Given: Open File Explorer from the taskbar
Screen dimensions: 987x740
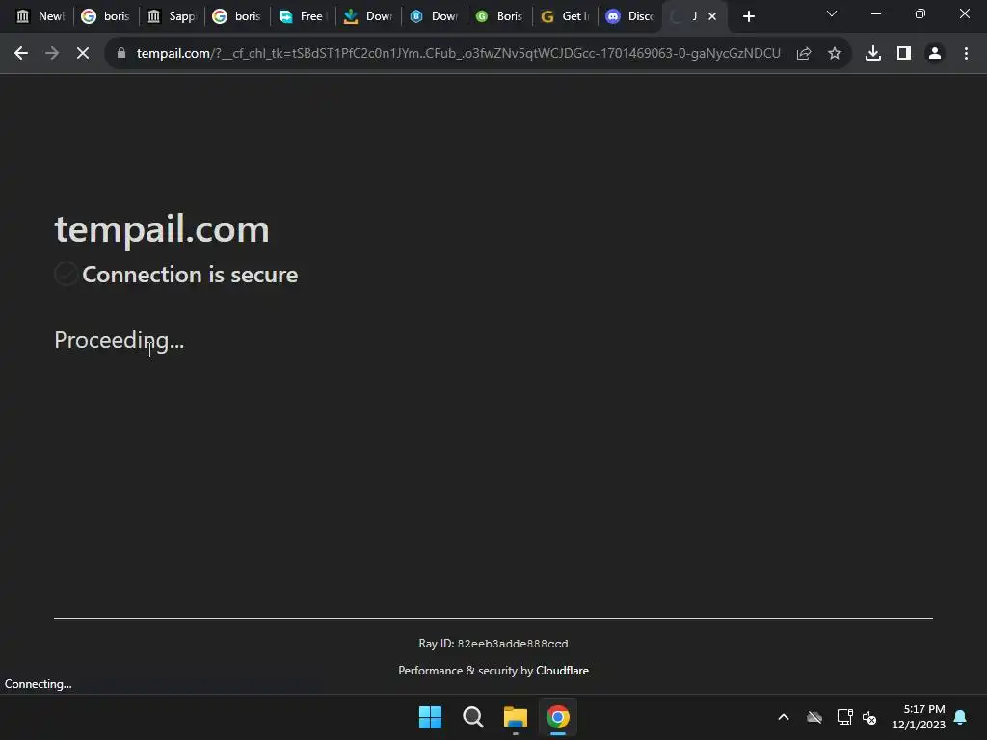Looking at the screenshot, I should (x=515, y=717).
